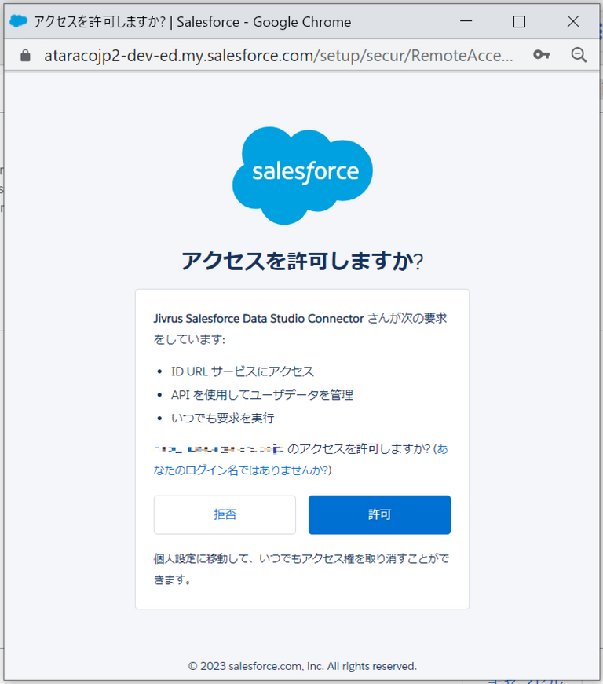Screen dimensions: 603x684
Task: Select the URL in the address bar
Action: (279, 56)
